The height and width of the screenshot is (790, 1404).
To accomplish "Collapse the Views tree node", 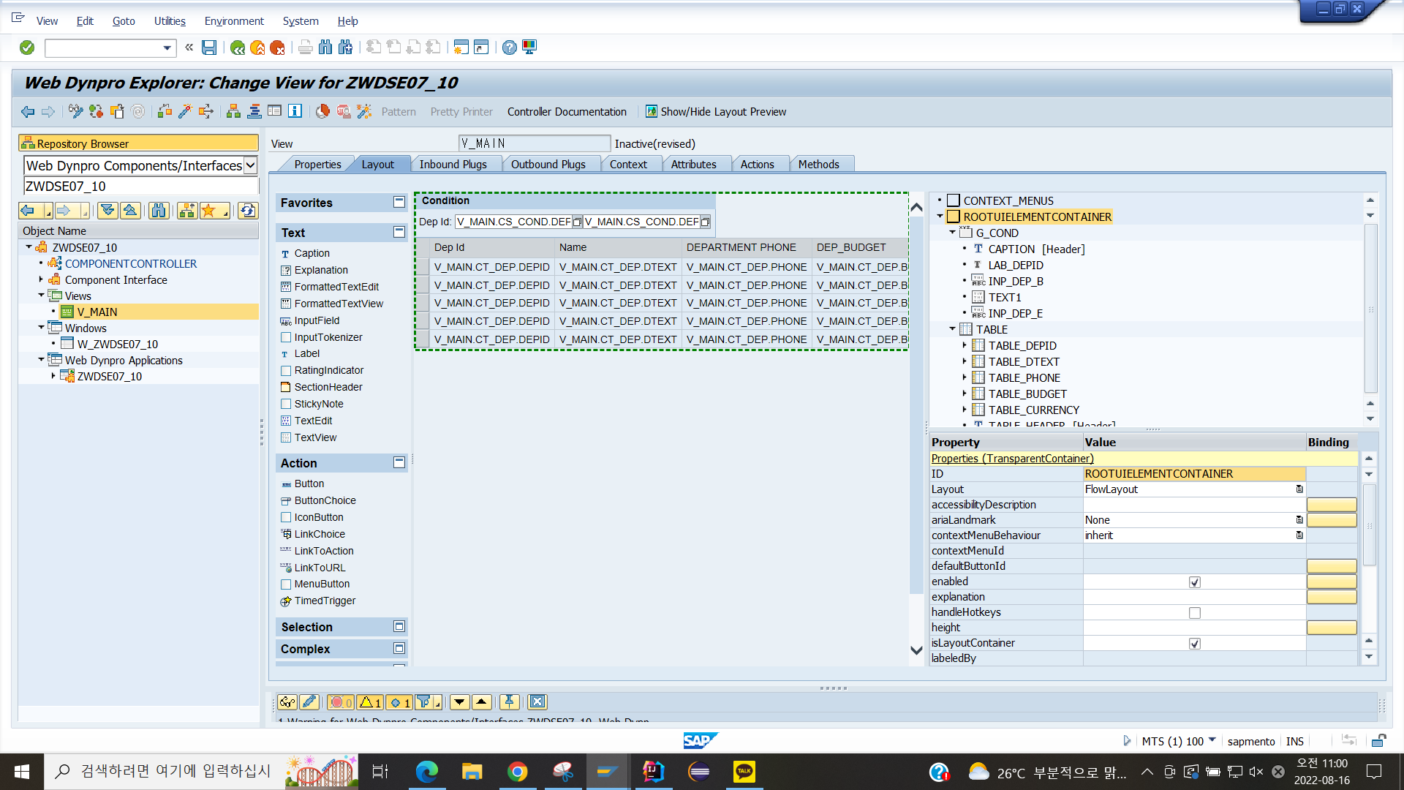I will (41, 296).
